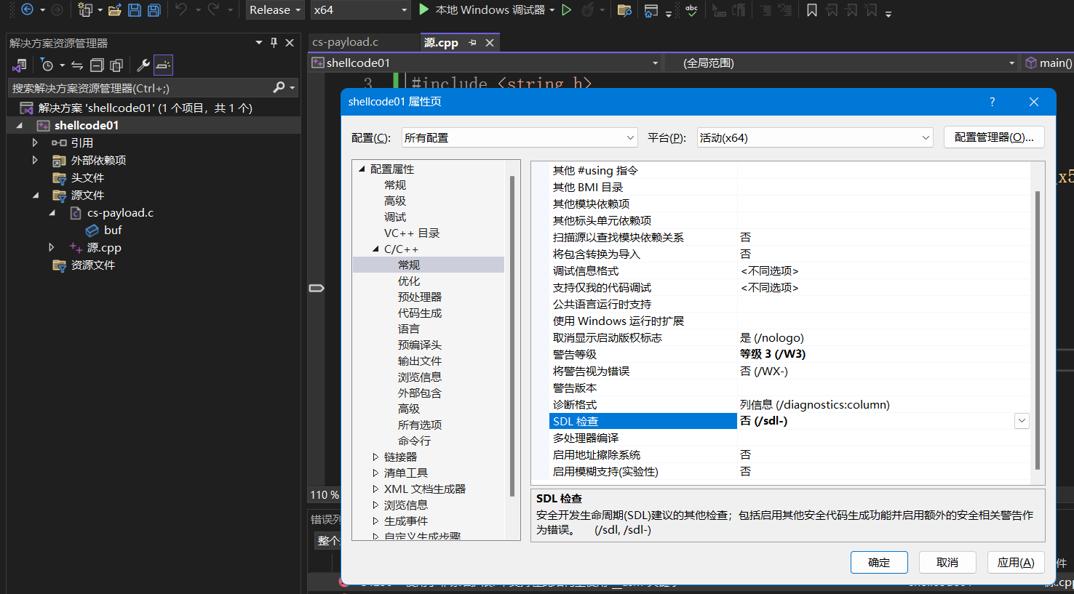Click the 确定 button
The image size is (1074, 594).
pos(879,562)
